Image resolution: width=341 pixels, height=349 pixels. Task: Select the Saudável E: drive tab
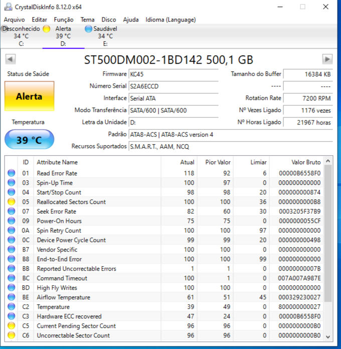[x=105, y=36]
